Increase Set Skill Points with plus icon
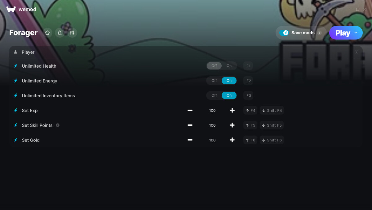The image size is (372, 210). 232,125
